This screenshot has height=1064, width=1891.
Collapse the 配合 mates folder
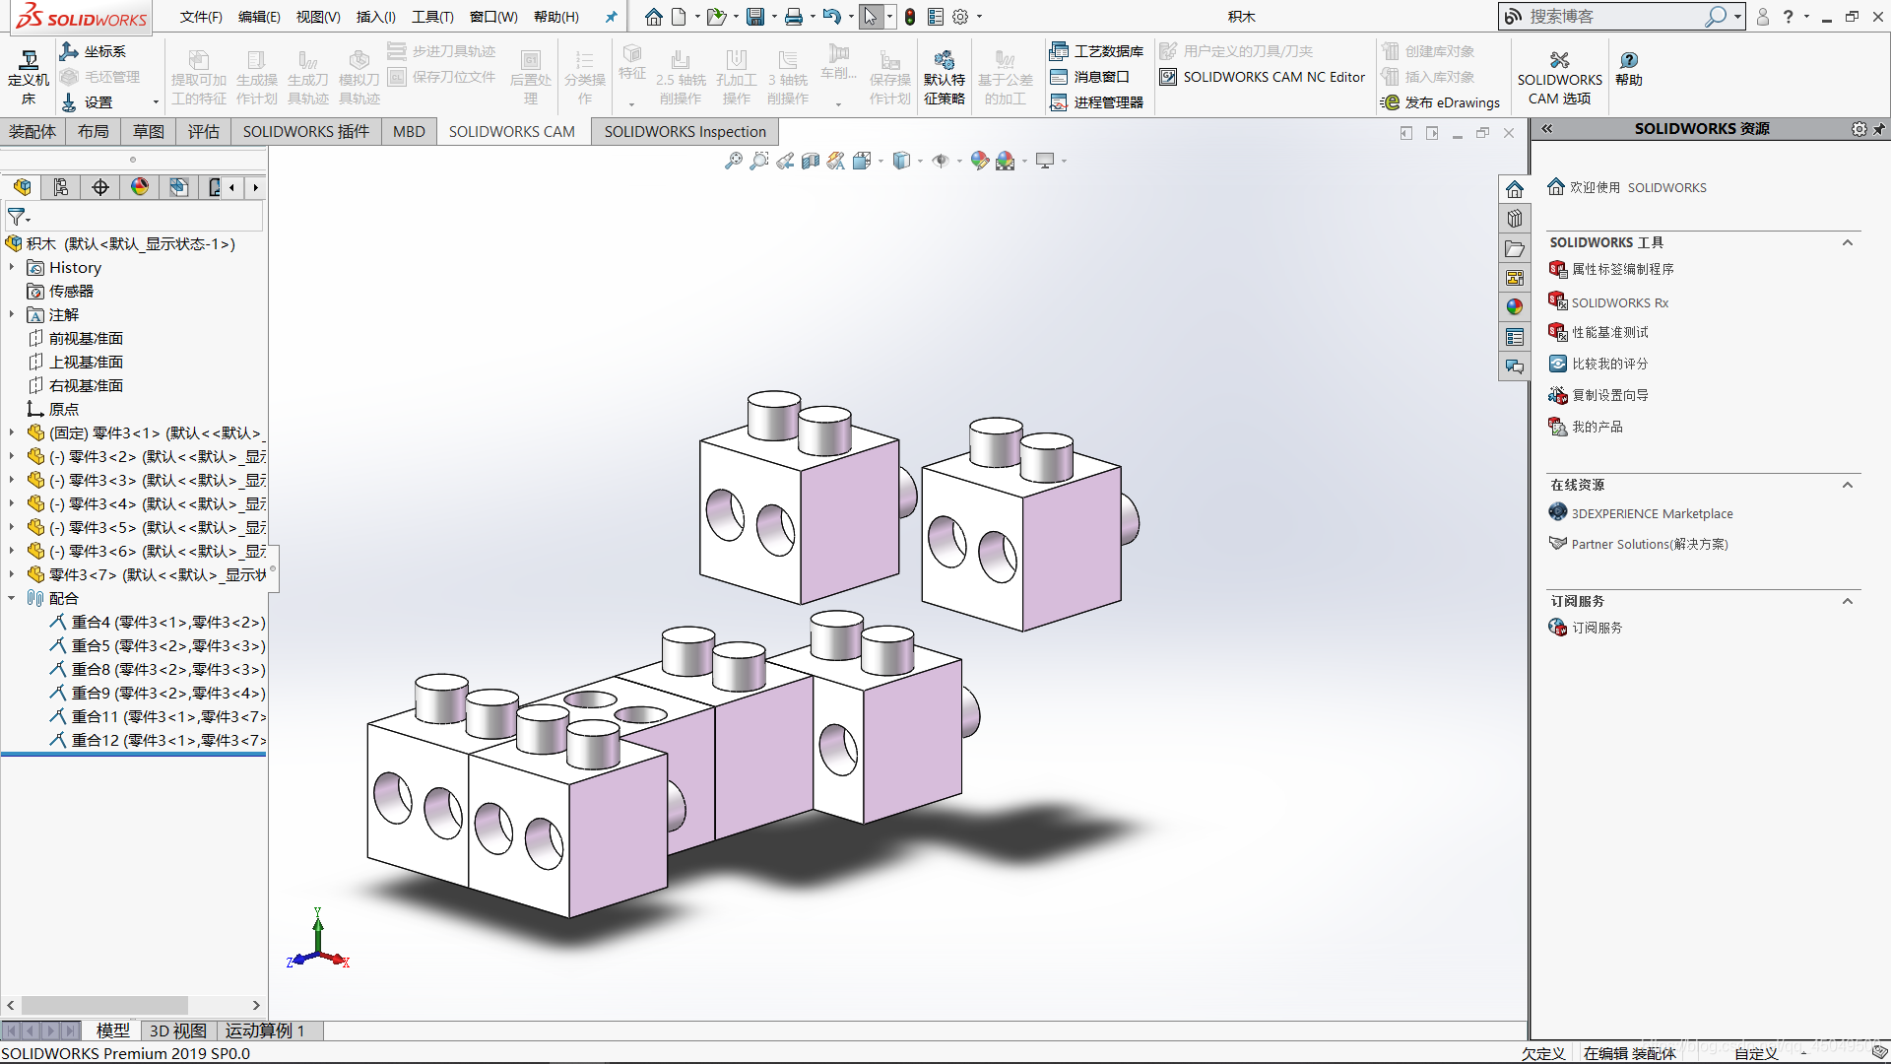coord(12,598)
